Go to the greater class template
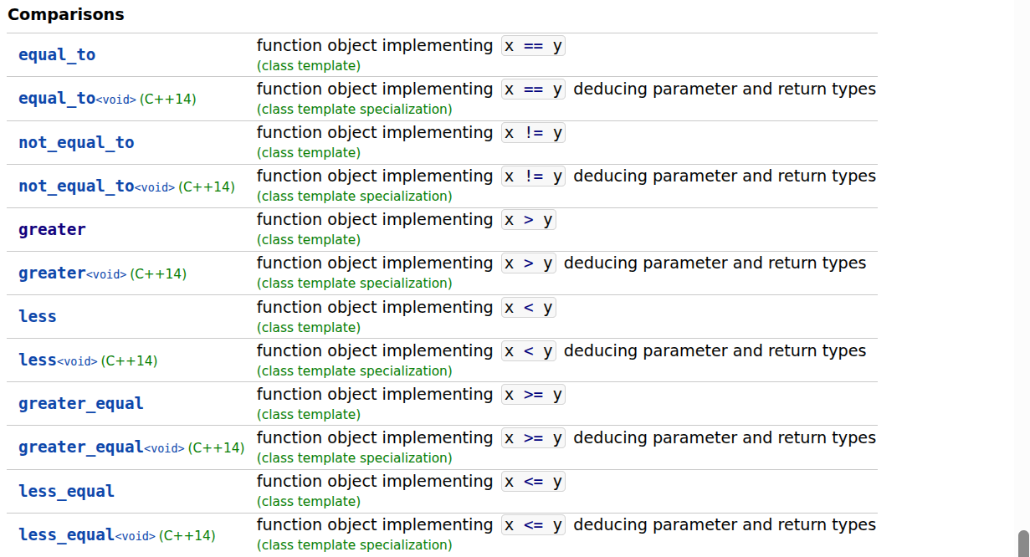 coord(52,229)
